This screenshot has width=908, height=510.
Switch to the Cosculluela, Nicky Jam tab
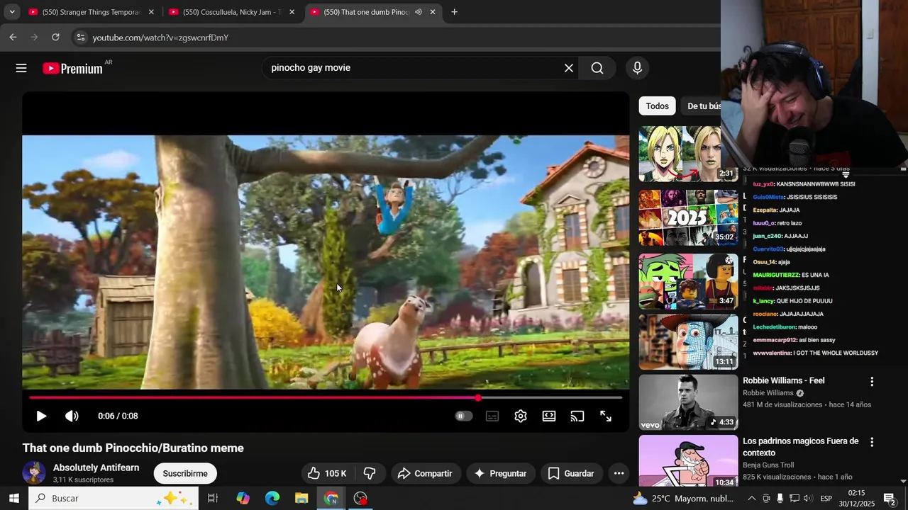232,12
